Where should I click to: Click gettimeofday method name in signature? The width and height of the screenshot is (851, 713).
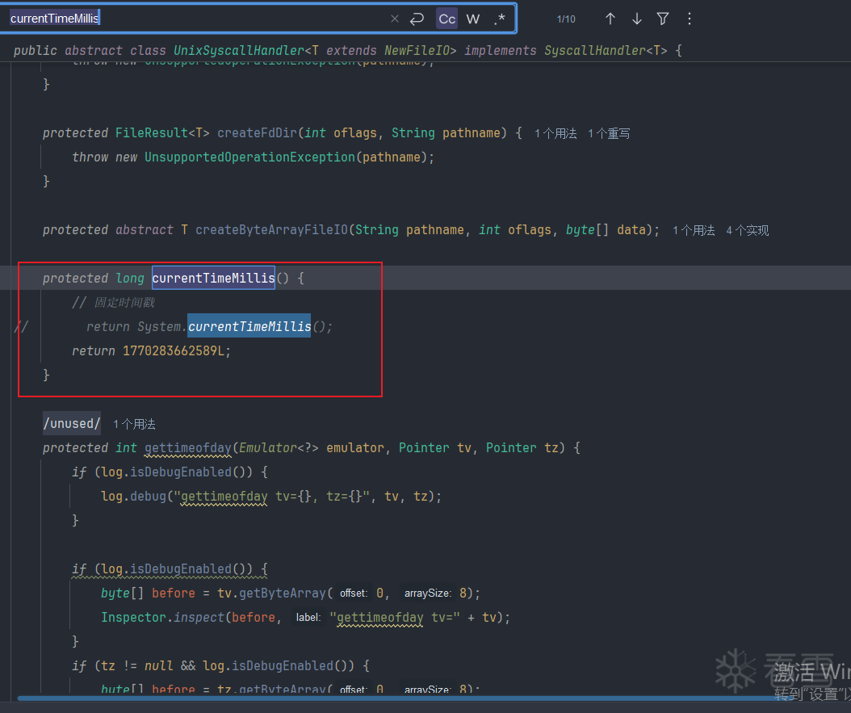188,448
